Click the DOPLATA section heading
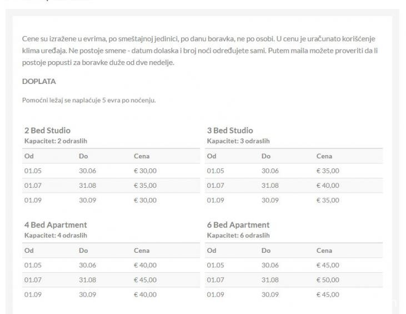 click(39, 81)
